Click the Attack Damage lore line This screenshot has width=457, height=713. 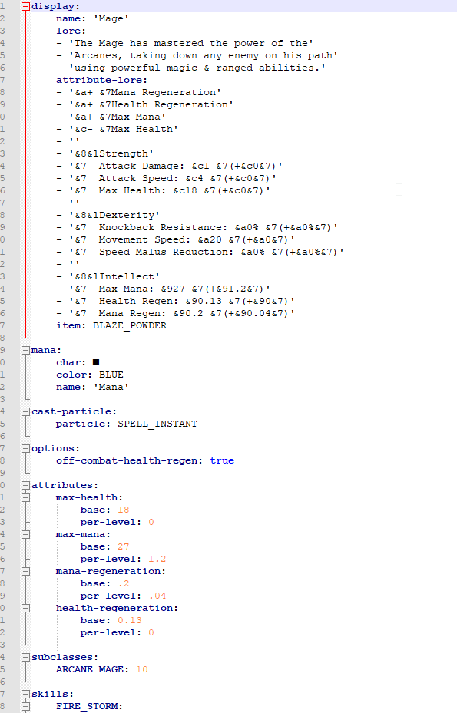click(169, 166)
